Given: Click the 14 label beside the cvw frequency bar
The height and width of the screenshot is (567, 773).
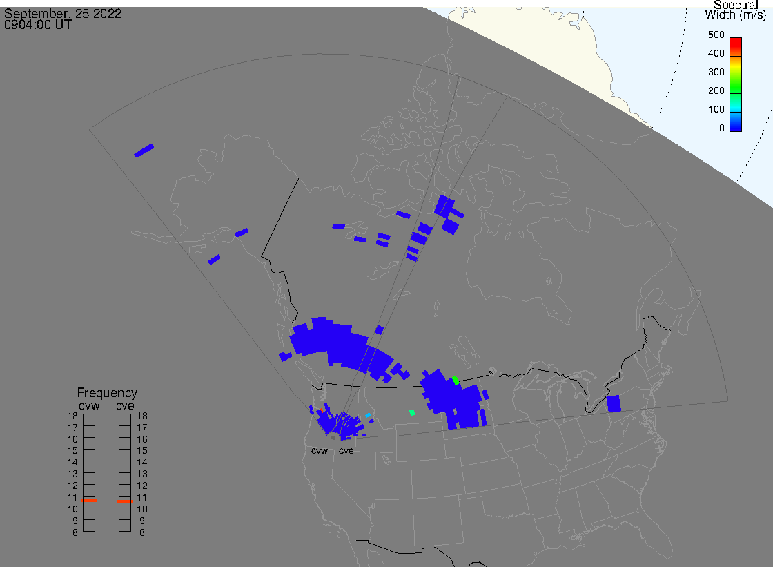Looking at the screenshot, I should pyautogui.click(x=72, y=463).
